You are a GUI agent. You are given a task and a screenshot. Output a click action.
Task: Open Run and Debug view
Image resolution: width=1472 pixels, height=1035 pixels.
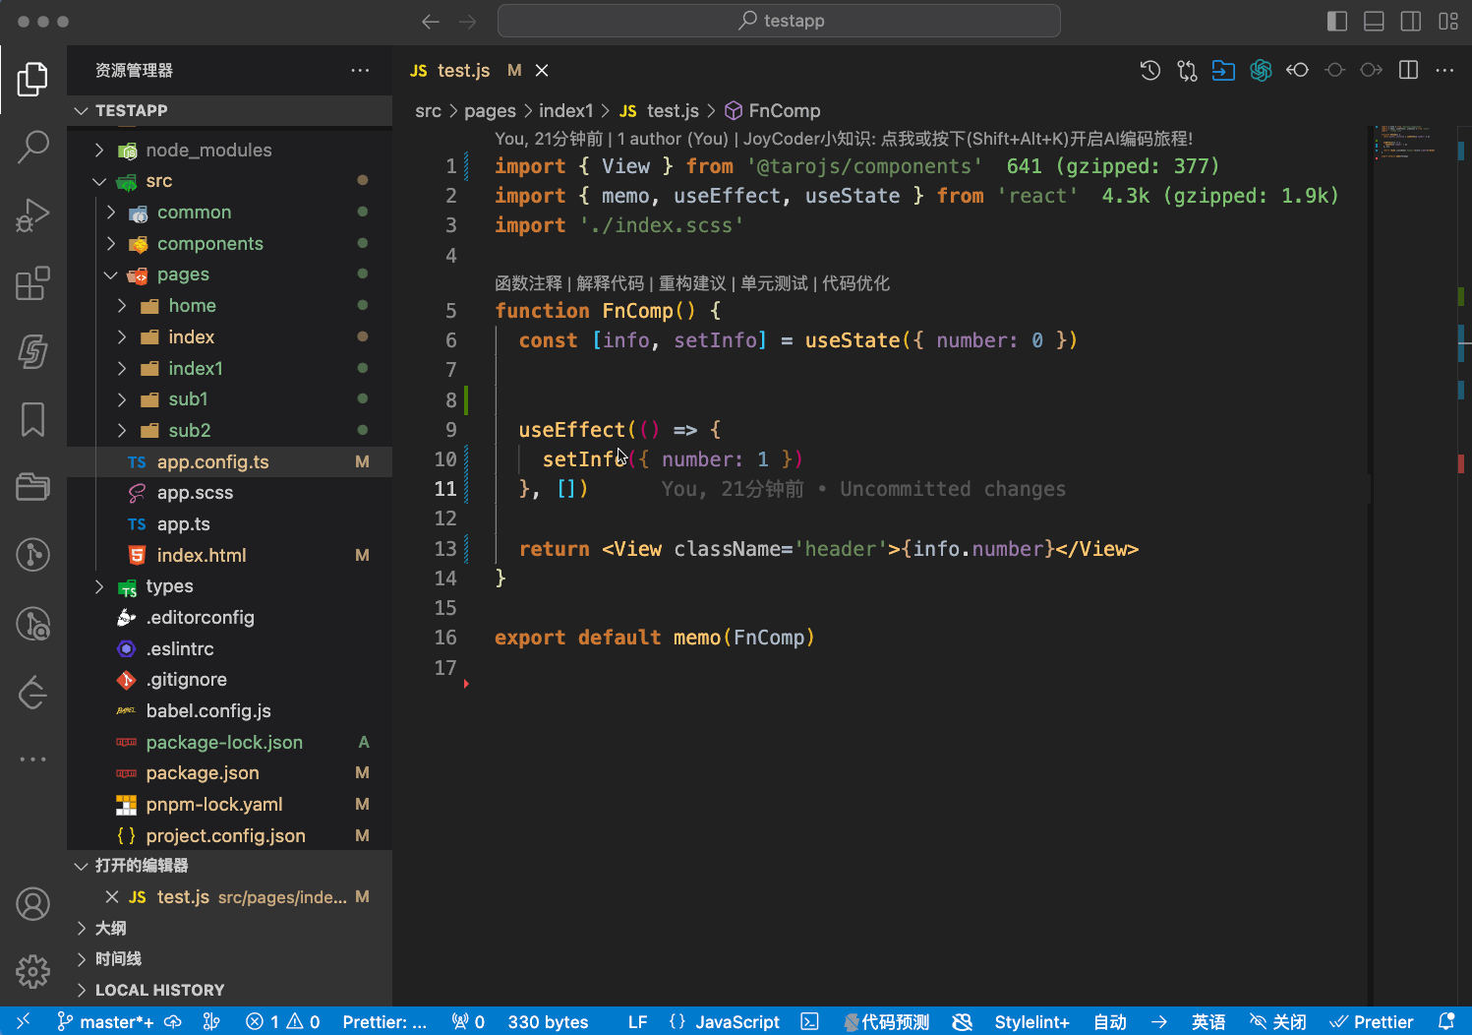[32, 215]
